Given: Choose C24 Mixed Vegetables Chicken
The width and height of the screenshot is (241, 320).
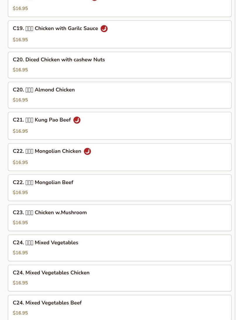Looking at the screenshot, I should pyautogui.click(x=120, y=278).
